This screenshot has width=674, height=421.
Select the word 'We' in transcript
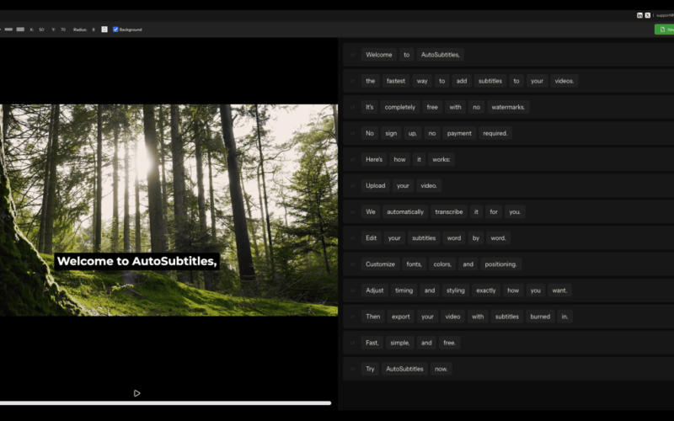pyautogui.click(x=371, y=212)
